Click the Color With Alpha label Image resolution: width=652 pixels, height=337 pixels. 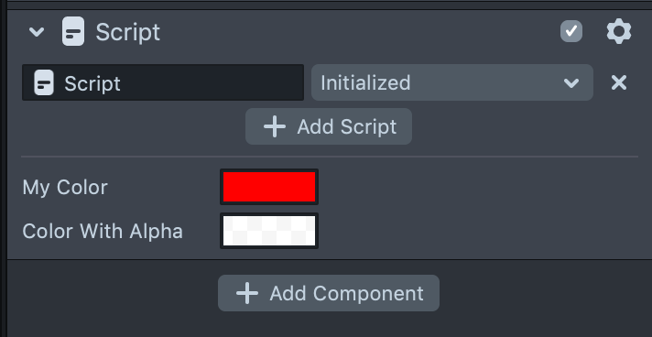103,231
